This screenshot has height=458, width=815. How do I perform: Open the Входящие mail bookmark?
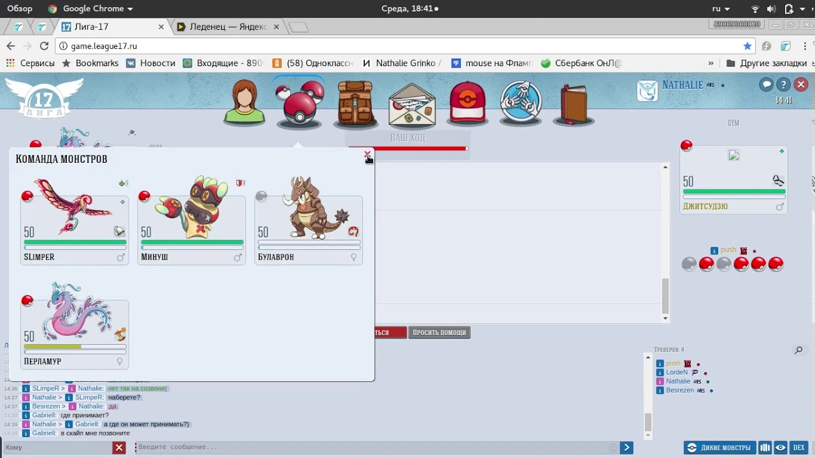tap(223, 63)
